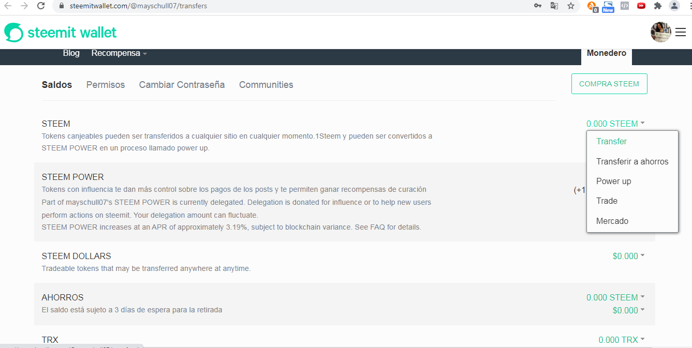Open the Blog link
The width and height of the screenshot is (692, 348).
[71, 53]
